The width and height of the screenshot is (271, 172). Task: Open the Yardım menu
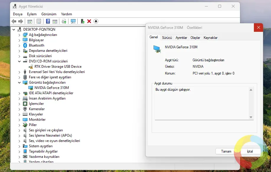click(66, 14)
